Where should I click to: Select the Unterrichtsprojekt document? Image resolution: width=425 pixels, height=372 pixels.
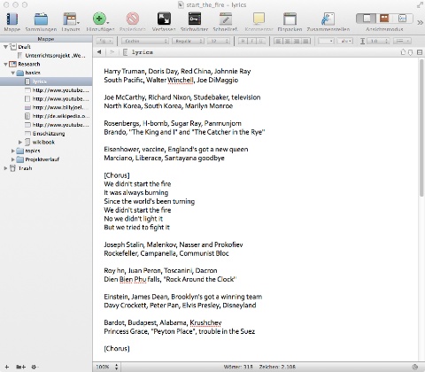[x=46, y=56]
